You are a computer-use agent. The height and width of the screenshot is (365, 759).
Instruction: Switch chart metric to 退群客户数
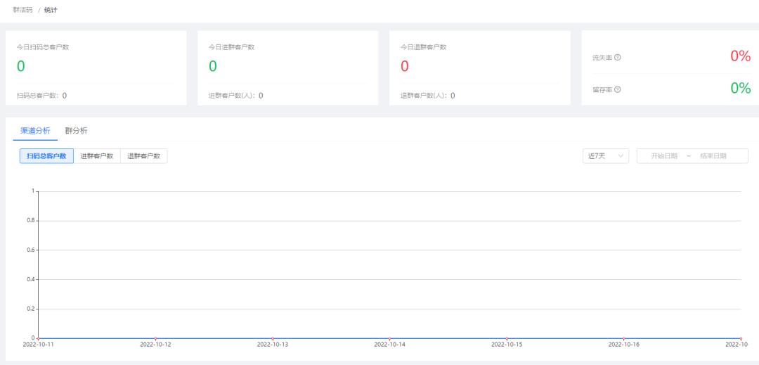tap(143, 156)
